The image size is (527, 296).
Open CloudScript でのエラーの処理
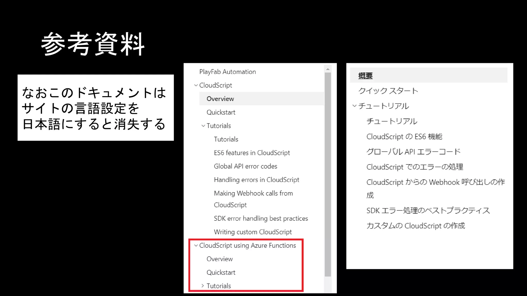click(415, 167)
